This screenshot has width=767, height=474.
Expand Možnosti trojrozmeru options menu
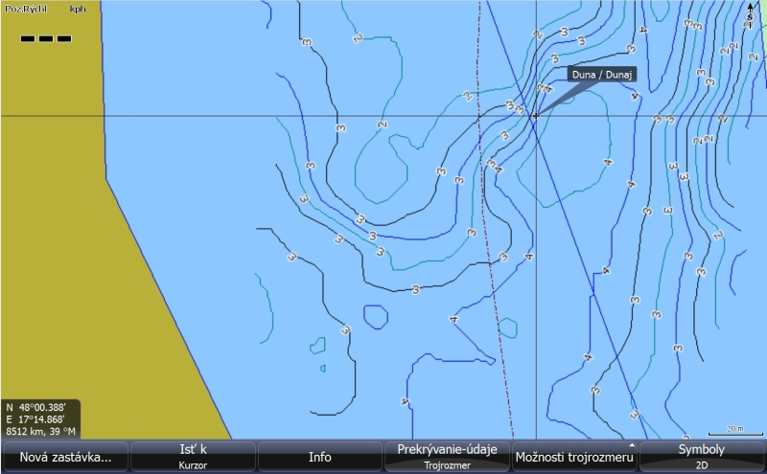[573, 457]
